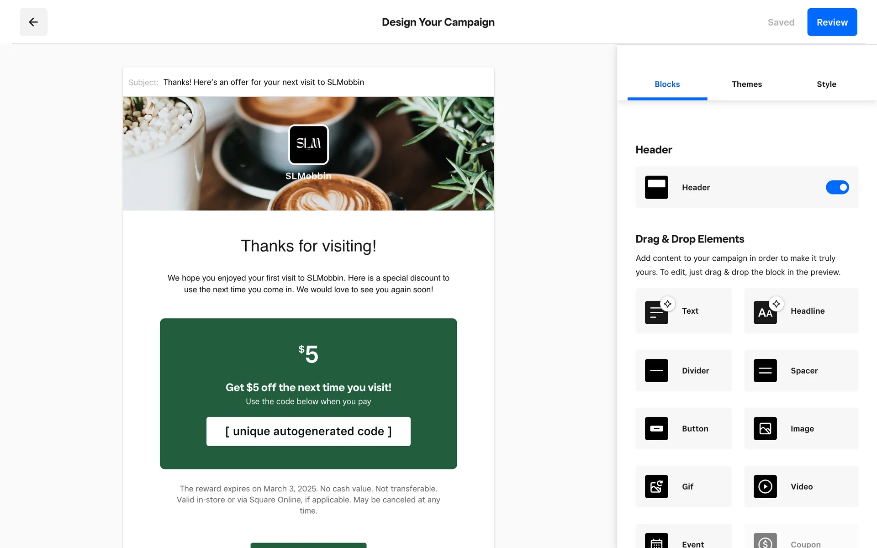
Task: Pick the Divider block icon
Action: 656,370
